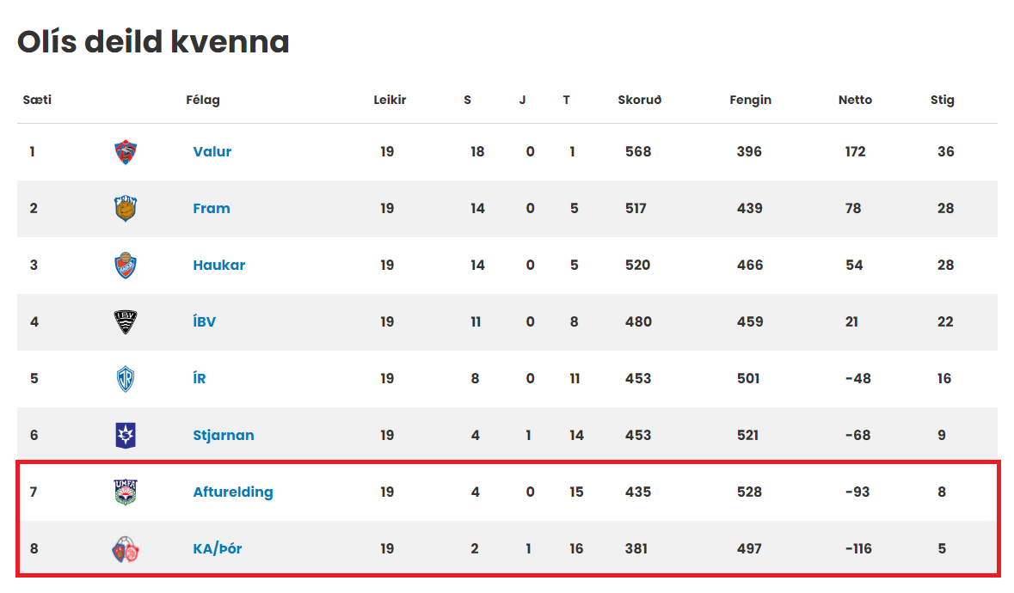
Task: Open the ÍR team link
Action: click(200, 378)
